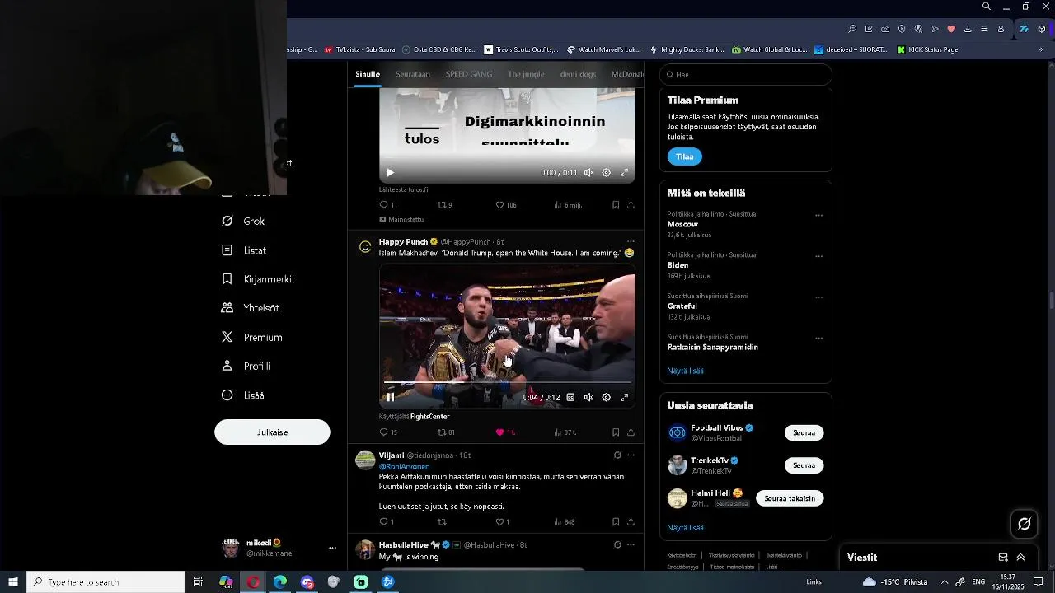The height and width of the screenshot is (593, 1055).
Task: Open Listat in the sidebar
Action: 245,250
